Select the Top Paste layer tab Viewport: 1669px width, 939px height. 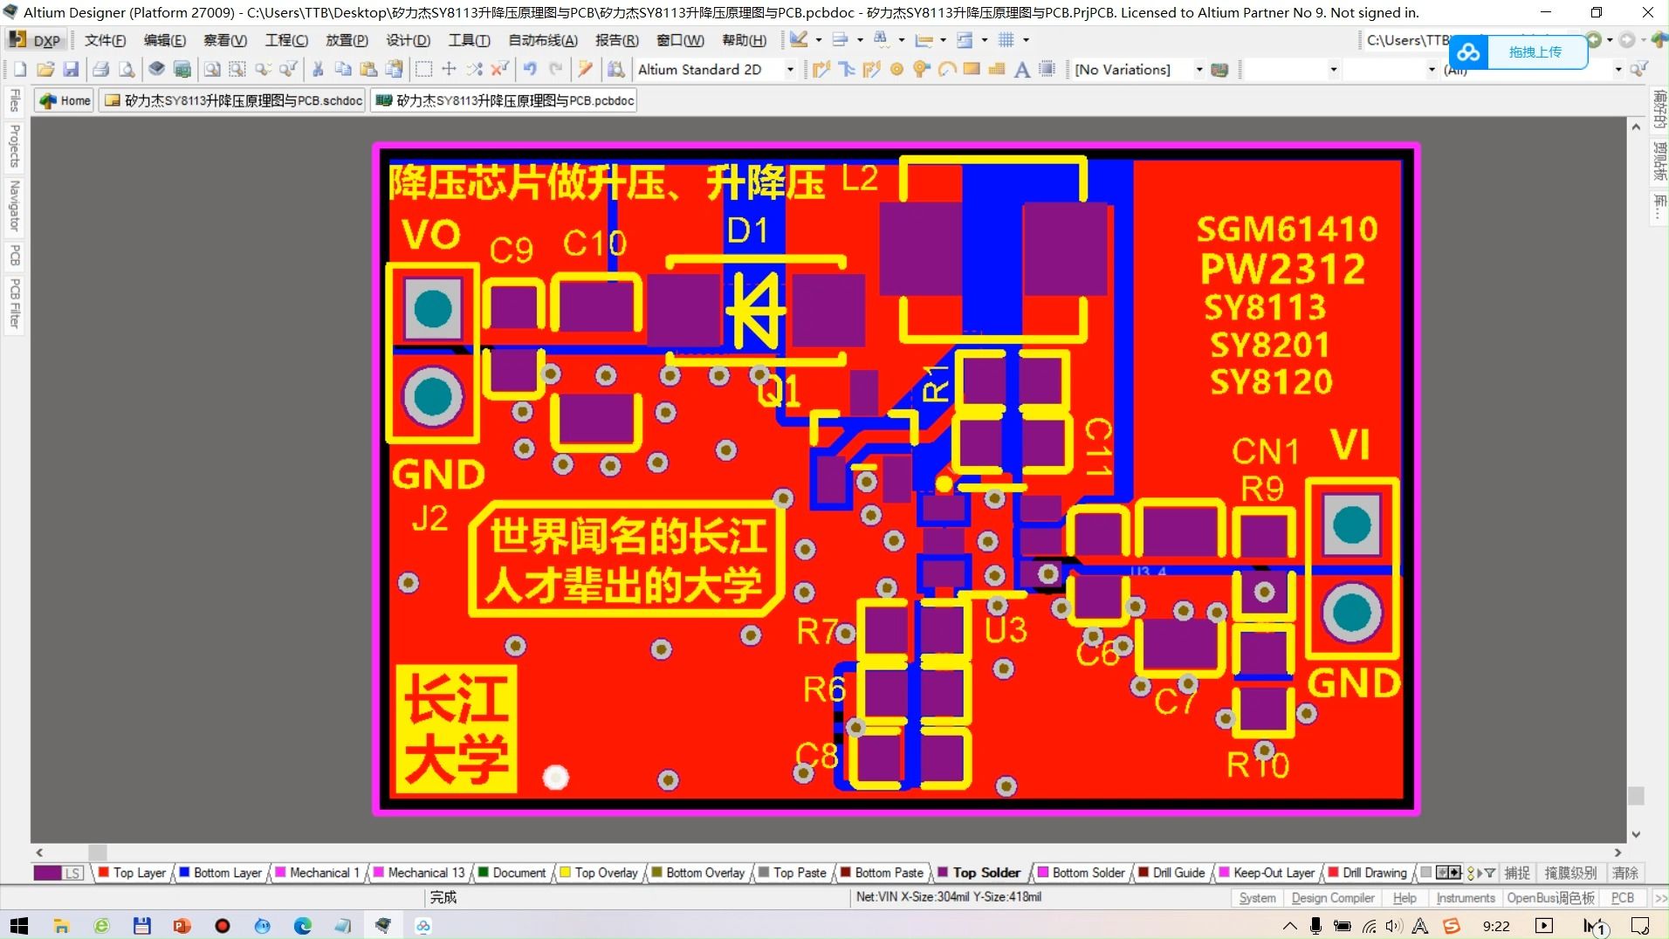[793, 873]
